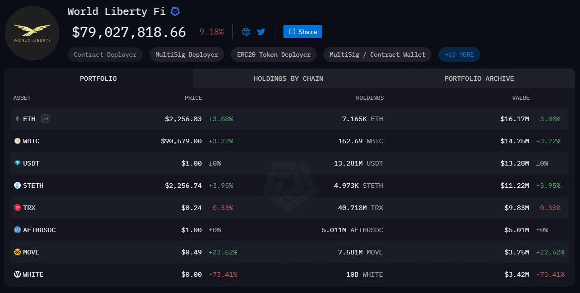Open the Twitter bird icon
580x293 pixels.
(261, 32)
